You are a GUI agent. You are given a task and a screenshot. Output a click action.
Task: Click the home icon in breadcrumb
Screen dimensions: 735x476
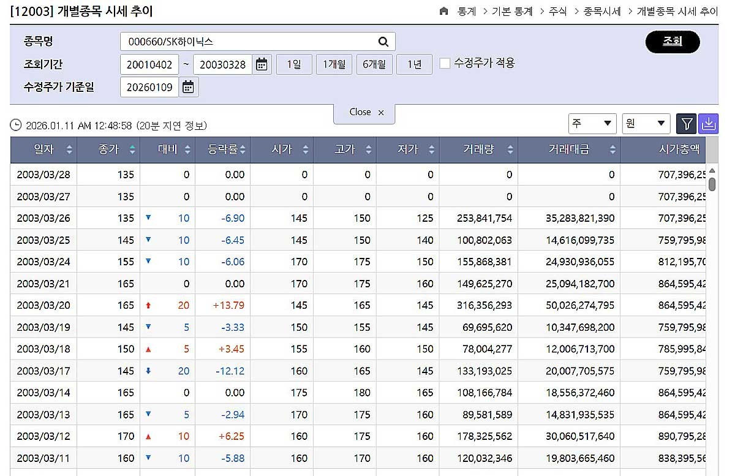(444, 11)
